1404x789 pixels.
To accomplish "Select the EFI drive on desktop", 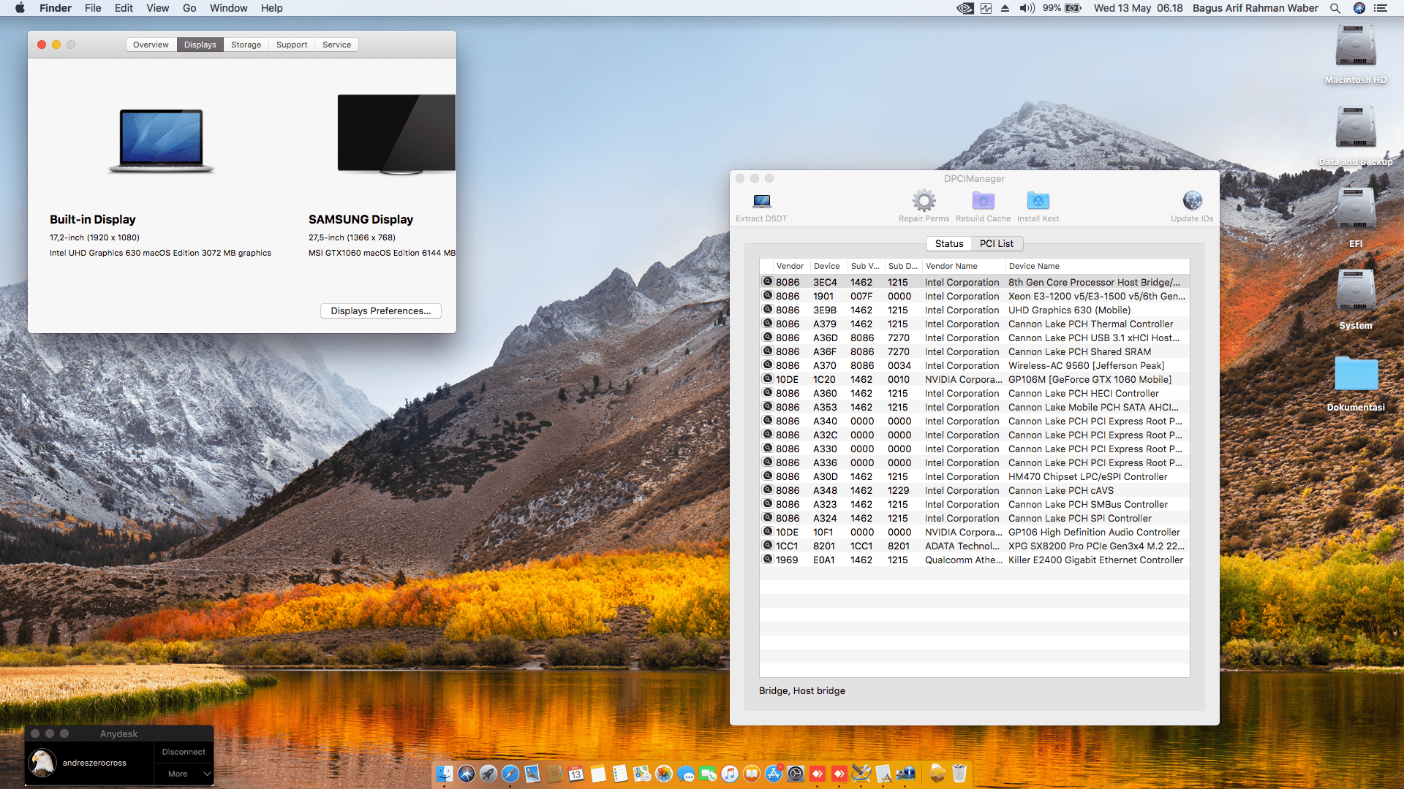I will (x=1356, y=210).
